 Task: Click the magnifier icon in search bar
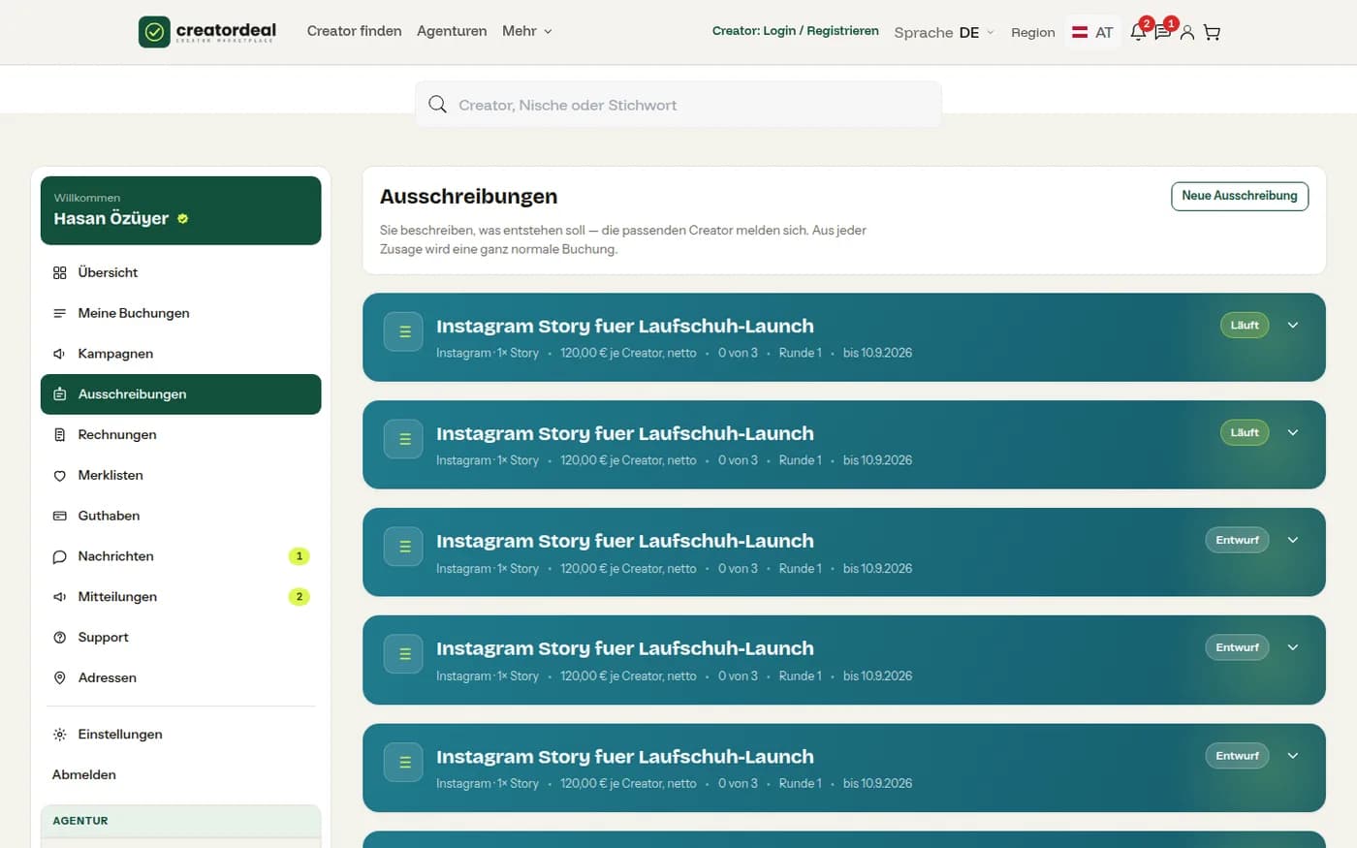point(437,105)
